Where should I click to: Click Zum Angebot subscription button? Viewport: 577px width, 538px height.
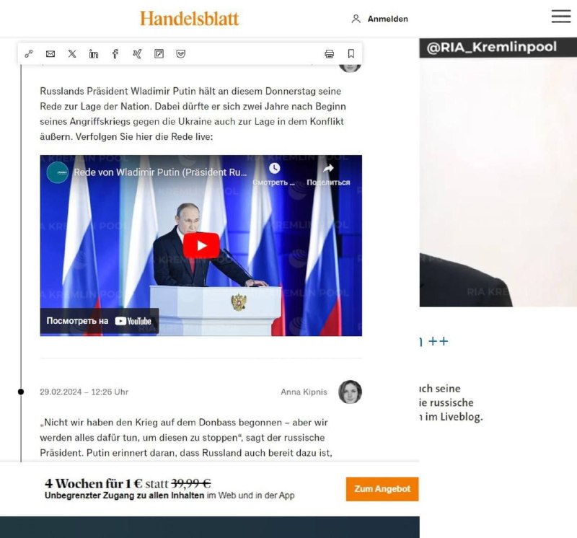pyautogui.click(x=382, y=489)
